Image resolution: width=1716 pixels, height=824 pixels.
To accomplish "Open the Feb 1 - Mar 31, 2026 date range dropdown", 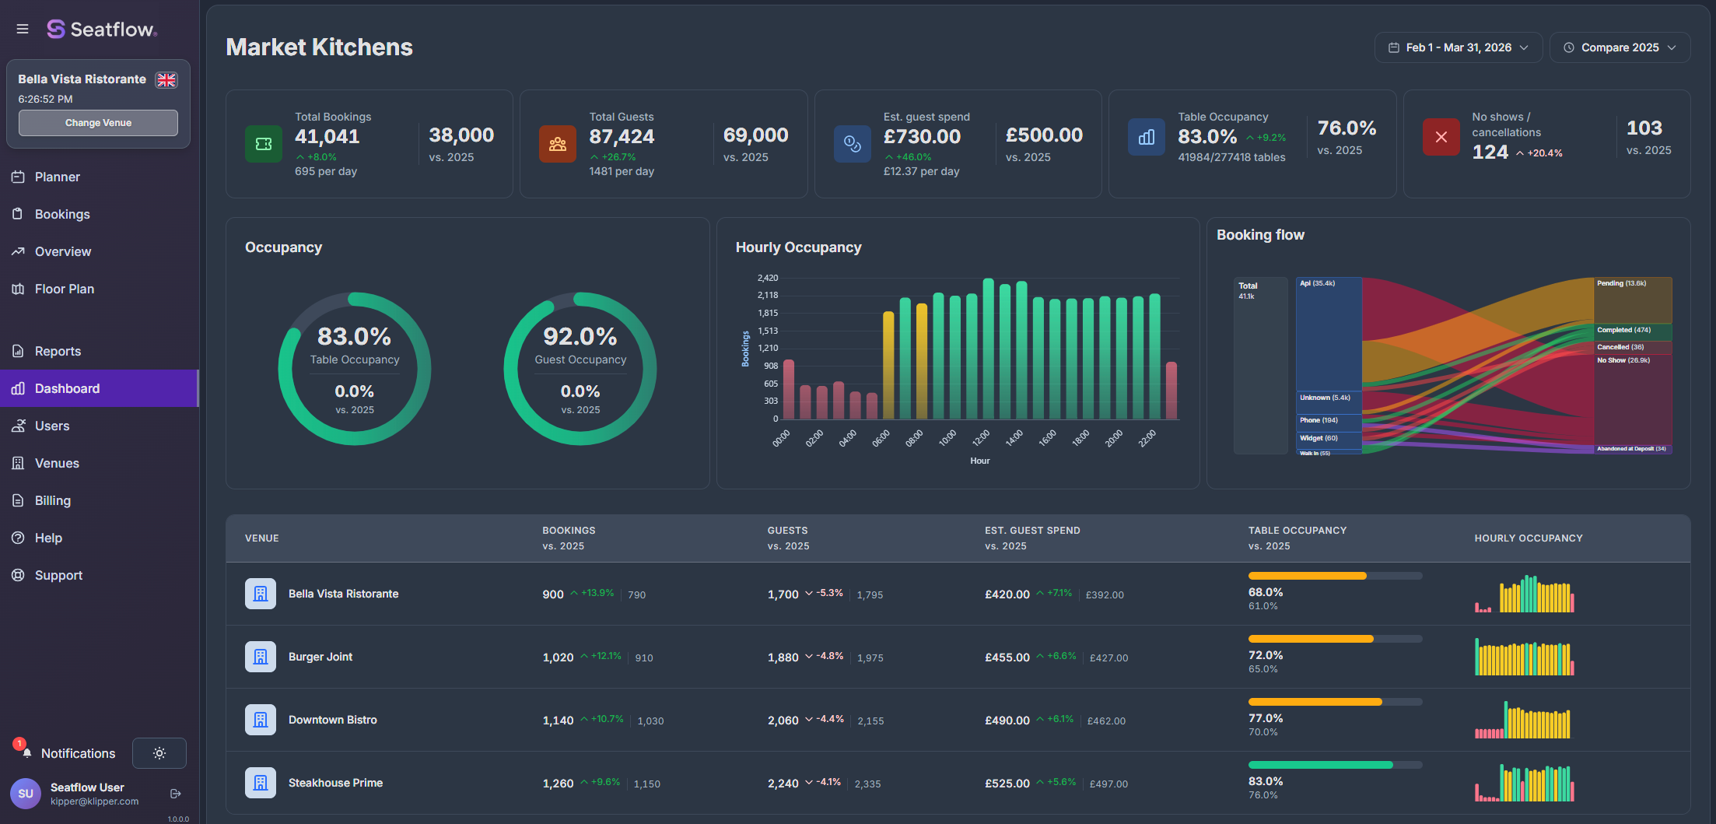I will point(1459,47).
